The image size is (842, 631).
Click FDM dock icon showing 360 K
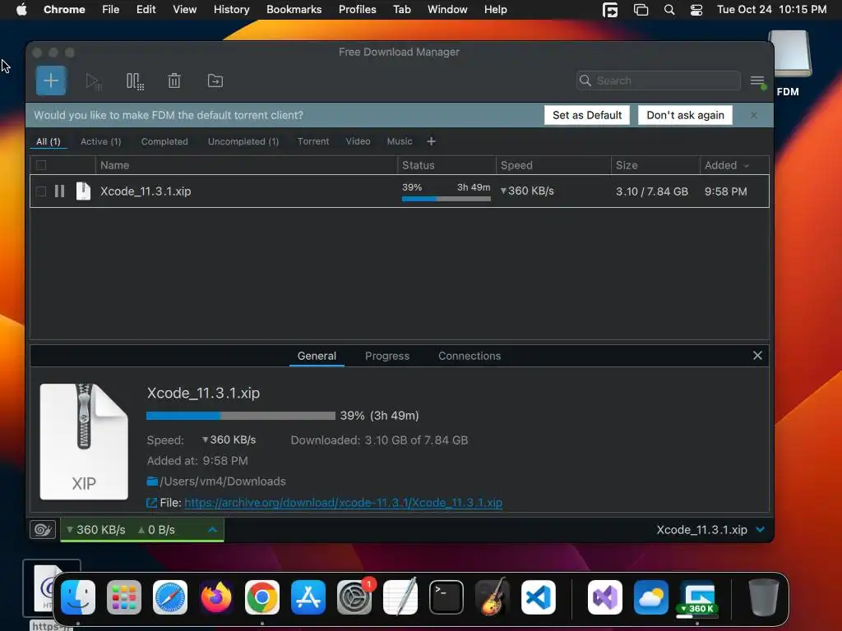point(697,597)
